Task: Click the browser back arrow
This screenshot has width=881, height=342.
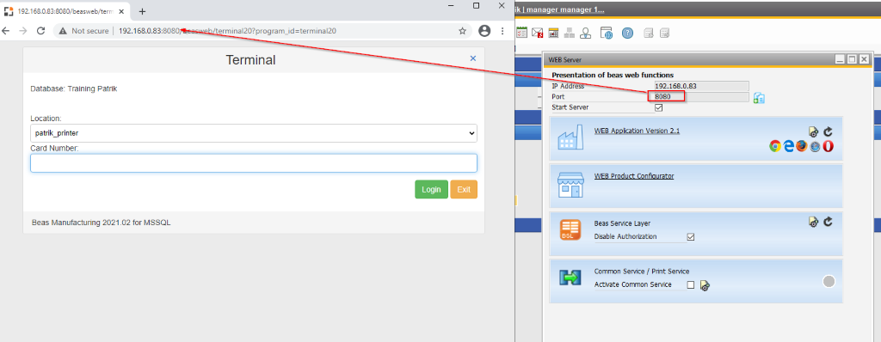Action: click(x=6, y=31)
